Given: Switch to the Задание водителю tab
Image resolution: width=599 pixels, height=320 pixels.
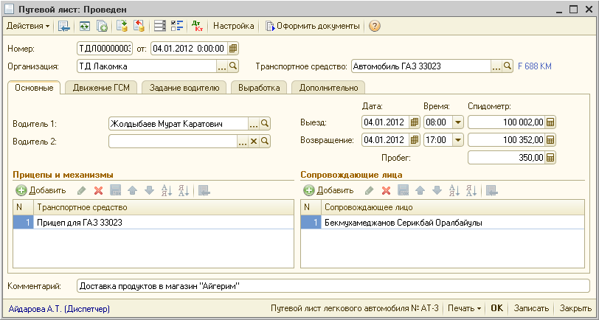Looking at the screenshot, I should 184,88.
